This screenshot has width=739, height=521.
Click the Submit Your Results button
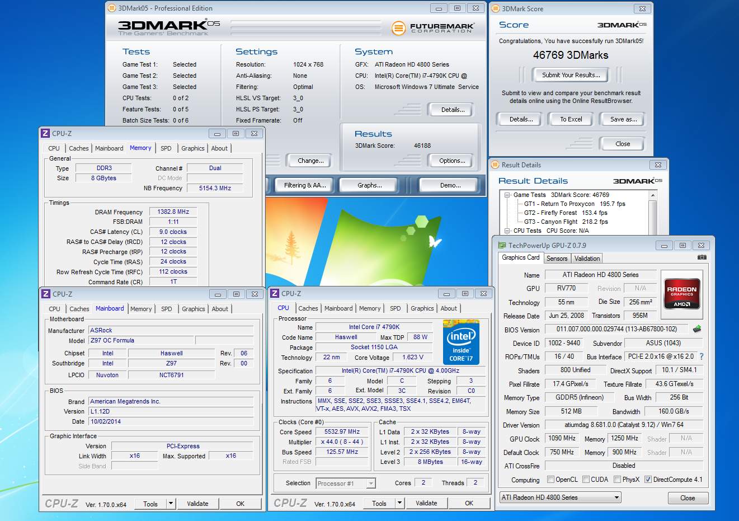click(x=571, y=75)
